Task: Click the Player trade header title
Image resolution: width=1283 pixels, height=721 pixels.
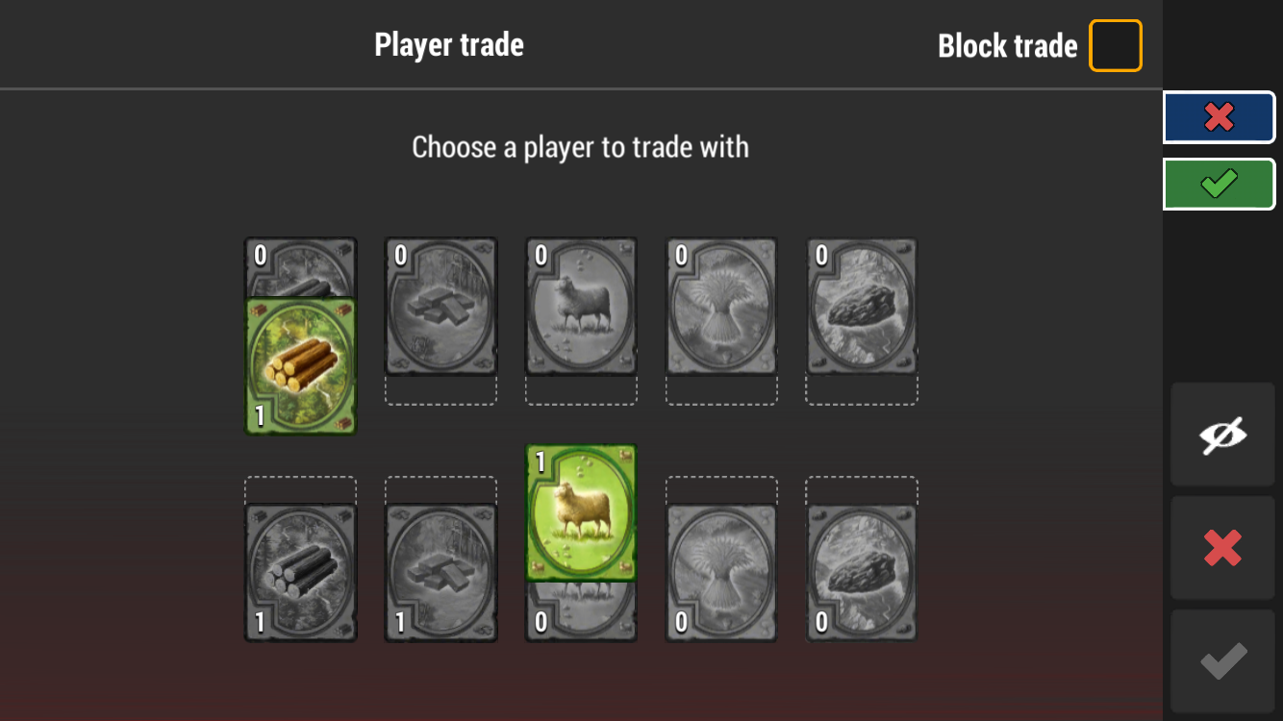Action: click(449, 45)
